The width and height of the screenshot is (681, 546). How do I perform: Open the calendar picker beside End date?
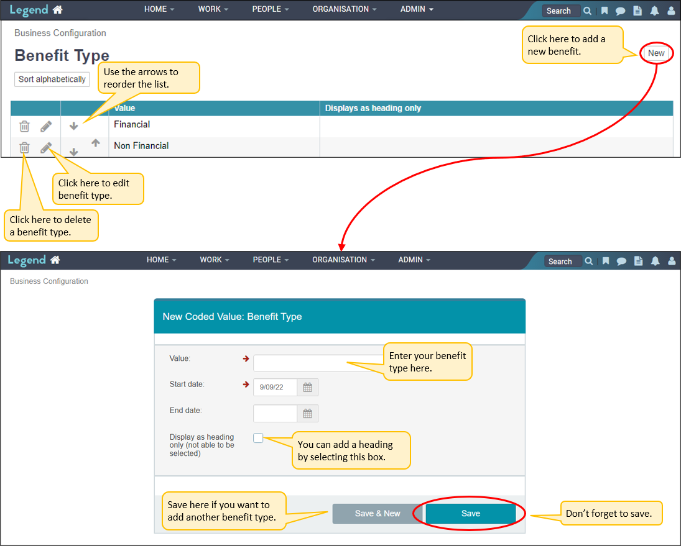tap(307, 413)
